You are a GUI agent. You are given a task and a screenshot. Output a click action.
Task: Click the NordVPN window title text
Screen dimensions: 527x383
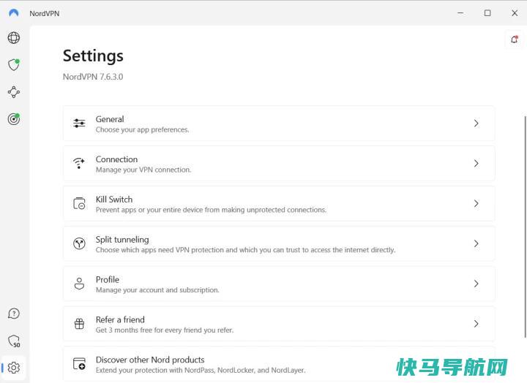[x=45, y=13]
